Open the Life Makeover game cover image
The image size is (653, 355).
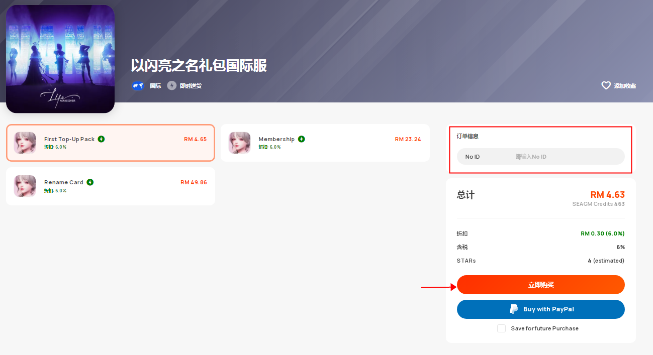60,59
